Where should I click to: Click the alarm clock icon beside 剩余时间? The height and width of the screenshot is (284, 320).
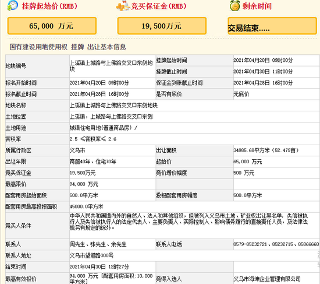pos(234,5)
